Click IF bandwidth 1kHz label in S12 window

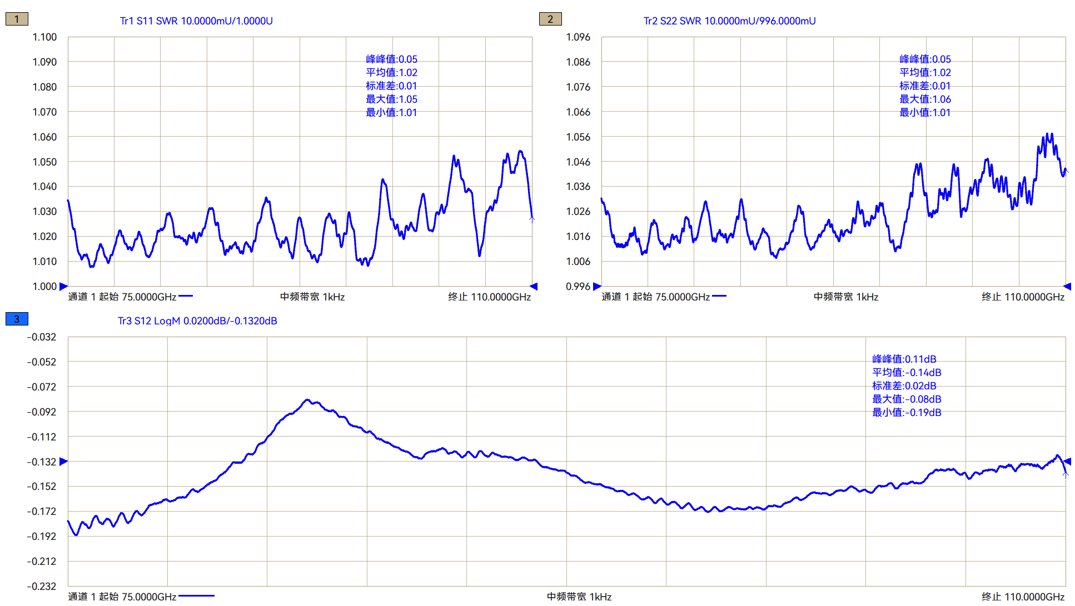(x=579, y=597)
